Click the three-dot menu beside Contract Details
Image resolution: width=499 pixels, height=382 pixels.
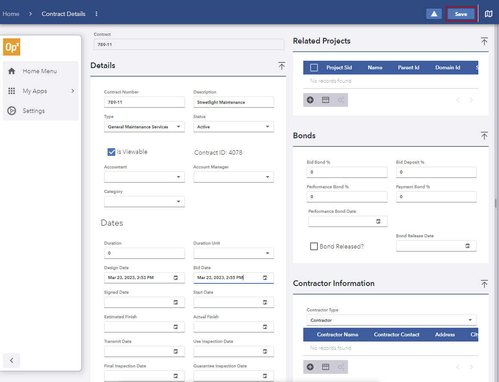pyautogui.click(x=96, y=14)
